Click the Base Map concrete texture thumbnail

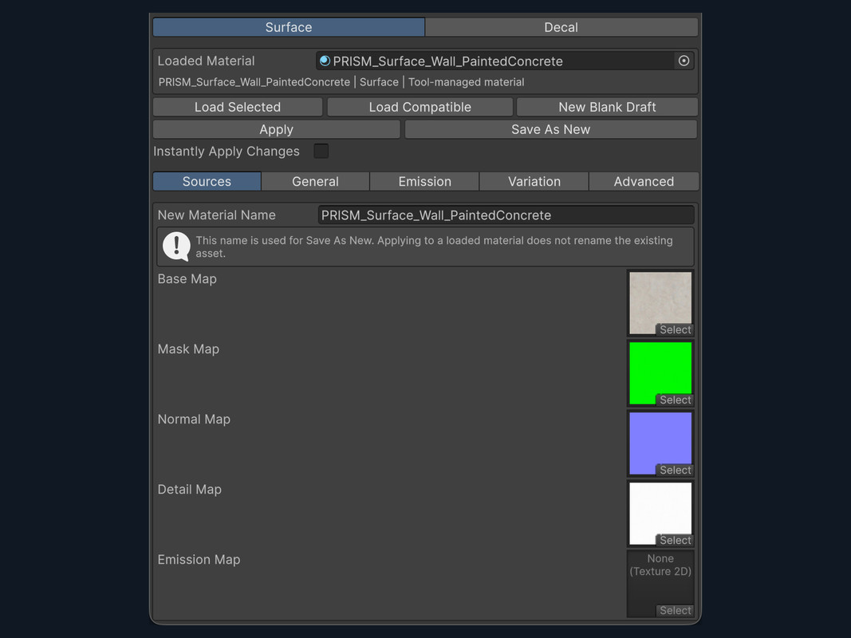click(660, 301)
